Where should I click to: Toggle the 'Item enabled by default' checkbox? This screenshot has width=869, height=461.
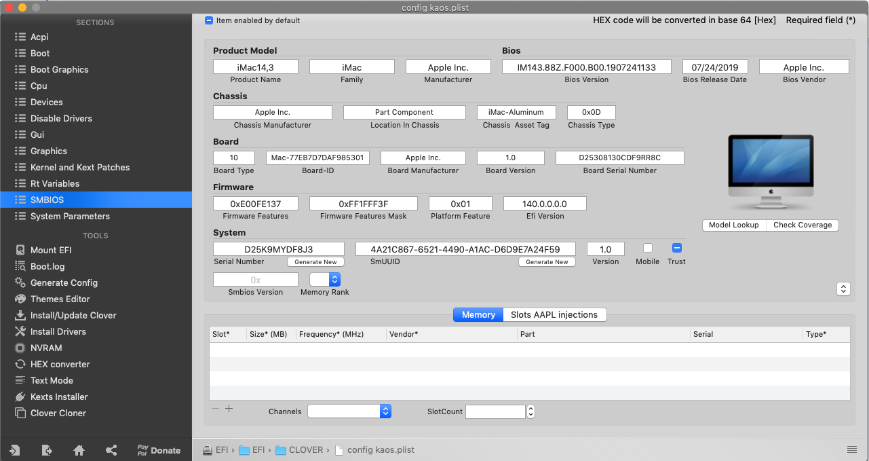[209, 20]
